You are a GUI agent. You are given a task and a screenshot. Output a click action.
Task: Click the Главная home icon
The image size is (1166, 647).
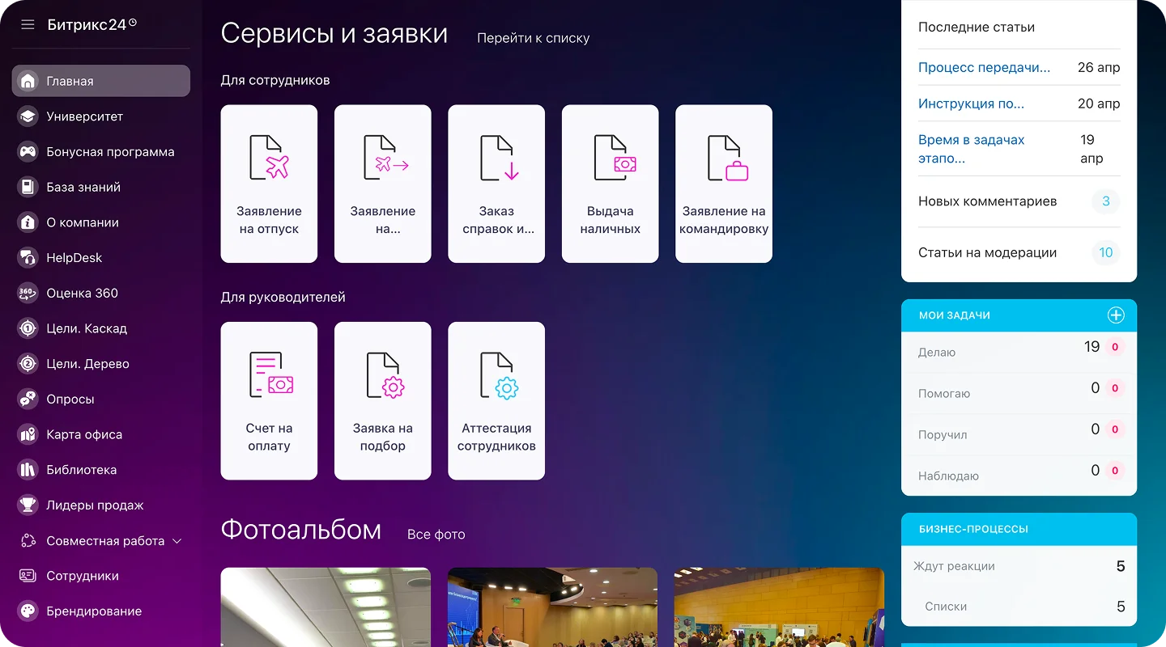[28, 81]
